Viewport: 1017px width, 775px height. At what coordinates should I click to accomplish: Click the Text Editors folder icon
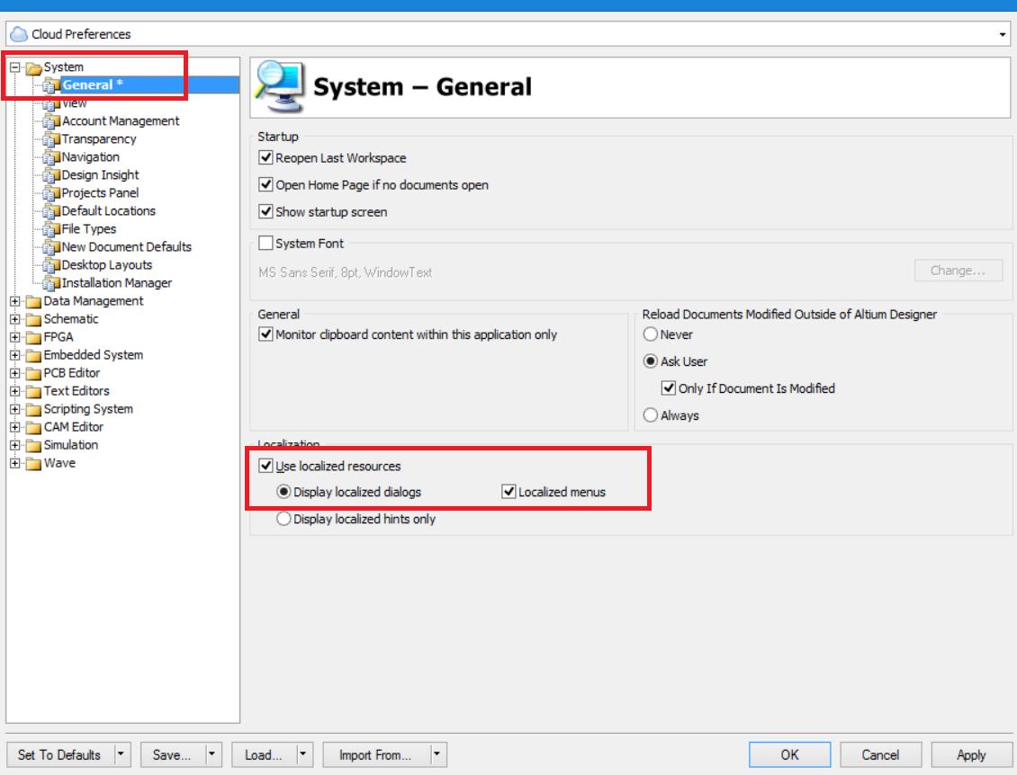click(x=33, y=392)
